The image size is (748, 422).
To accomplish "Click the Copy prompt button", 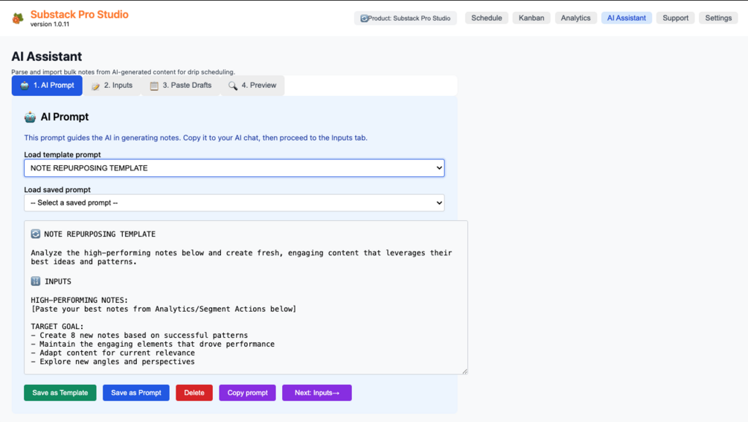I will [x=247, y=393].
